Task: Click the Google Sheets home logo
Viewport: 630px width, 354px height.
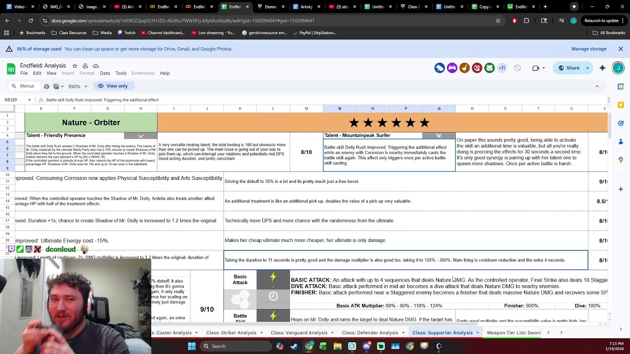Action: 11,69
